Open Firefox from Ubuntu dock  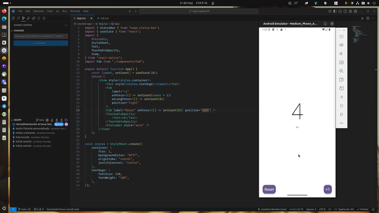(4, 11)
